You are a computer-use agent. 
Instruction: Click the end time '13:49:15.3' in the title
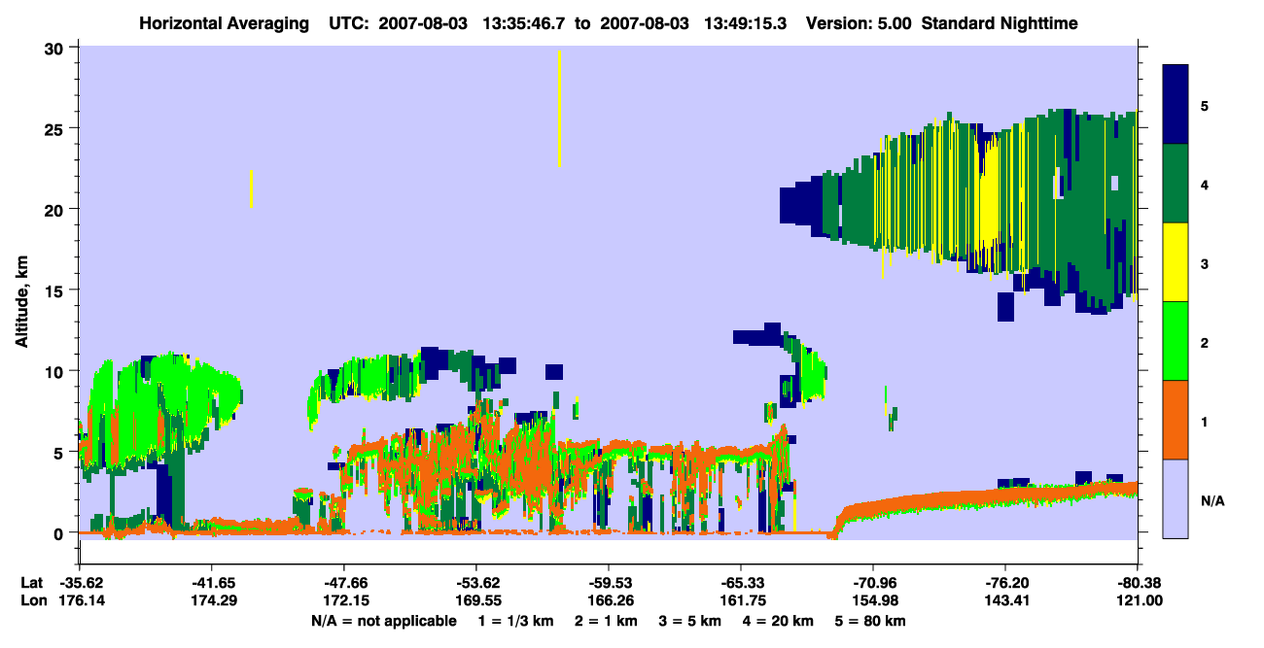tap(746, 23)
